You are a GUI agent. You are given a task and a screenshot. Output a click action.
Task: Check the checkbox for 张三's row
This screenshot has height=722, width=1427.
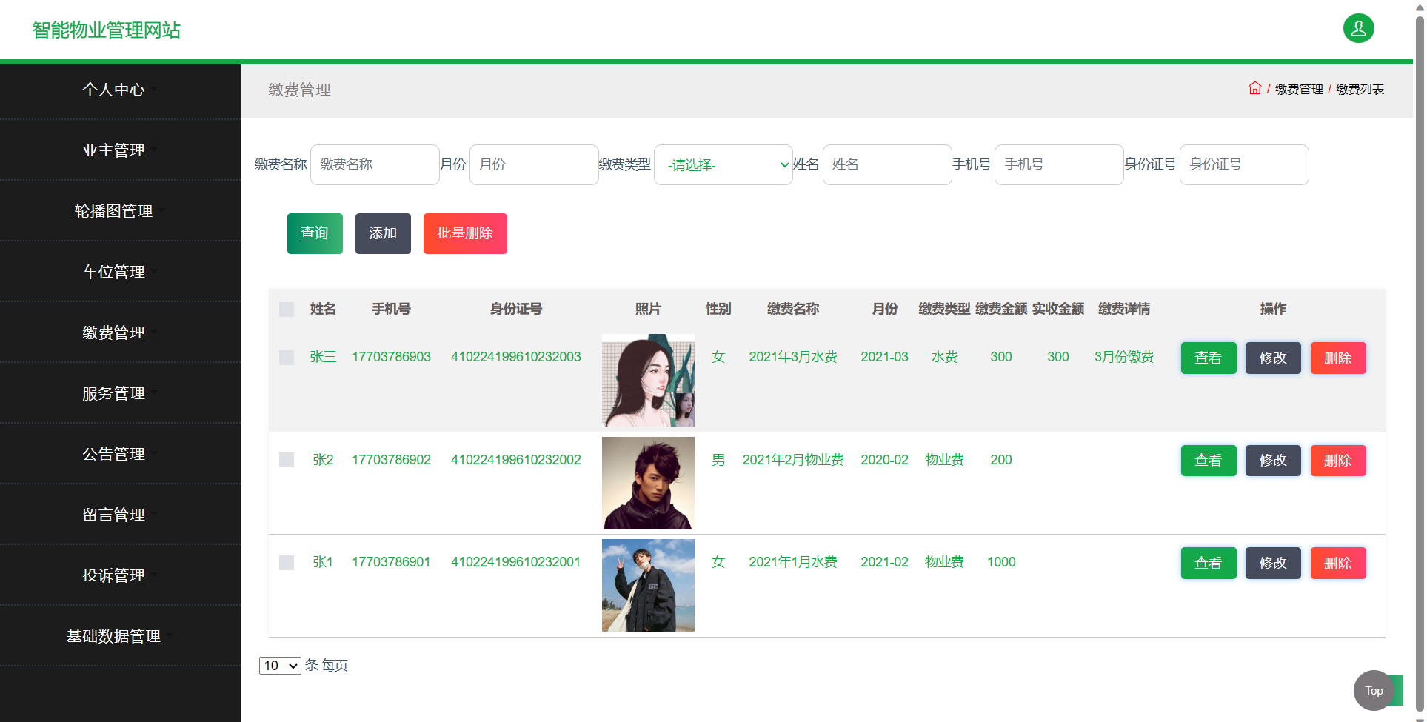[x=287, y=358]
